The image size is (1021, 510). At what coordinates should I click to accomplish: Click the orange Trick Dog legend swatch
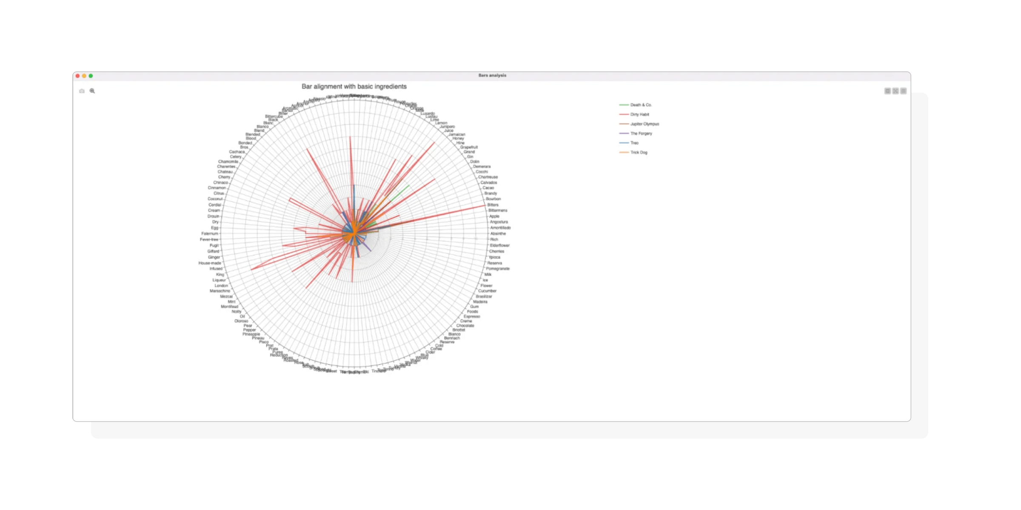(624, 152)
